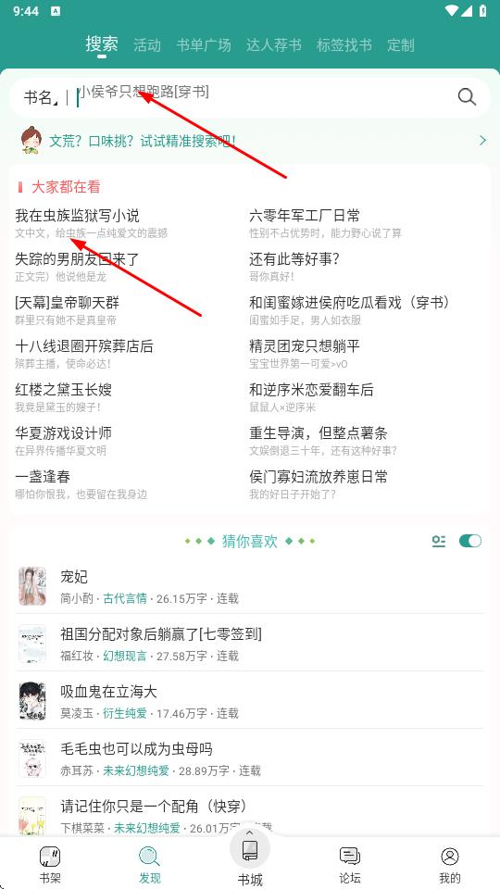Open the 我的 profile icon

[x=450, y=856]
